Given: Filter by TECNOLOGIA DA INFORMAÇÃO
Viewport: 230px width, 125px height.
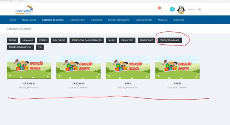Looking at the screenshot, I should [86, 40].
